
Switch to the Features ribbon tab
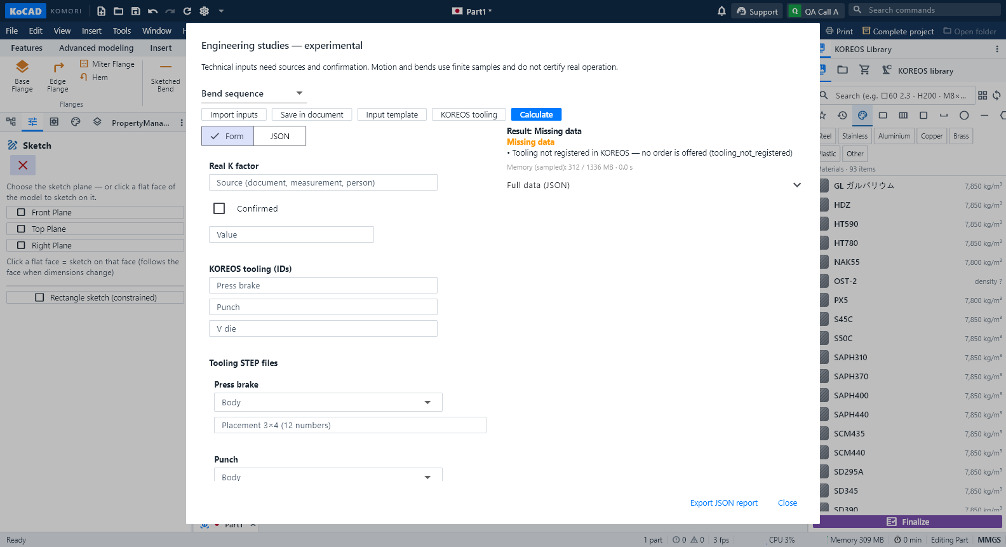(27, 48)
